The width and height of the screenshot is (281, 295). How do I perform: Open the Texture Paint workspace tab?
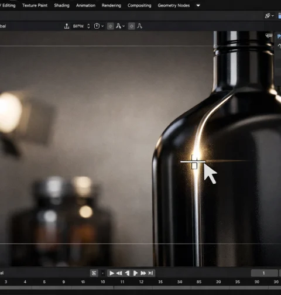point(35,5)
